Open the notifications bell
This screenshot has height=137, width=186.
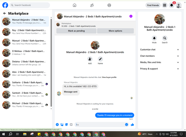[x=171, y=5]
